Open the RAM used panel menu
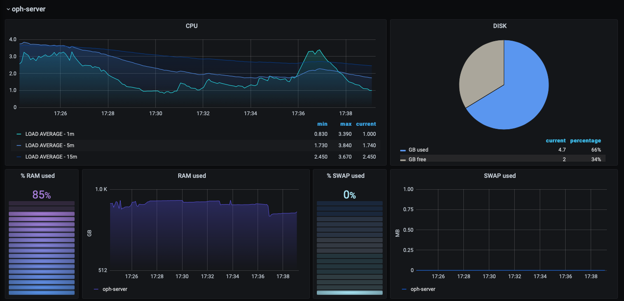The width and height of the screenshot is (624, 301). [192, 176]
